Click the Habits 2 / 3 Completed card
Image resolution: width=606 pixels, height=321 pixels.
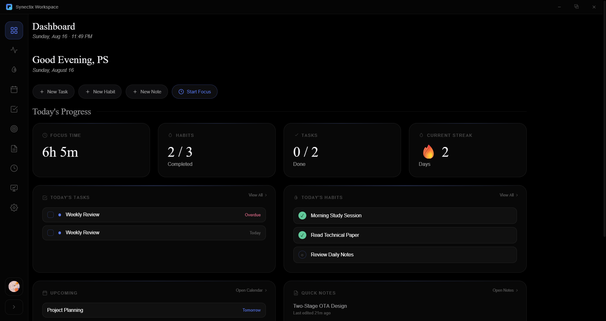pyautogui.click(x=217, y=150)
